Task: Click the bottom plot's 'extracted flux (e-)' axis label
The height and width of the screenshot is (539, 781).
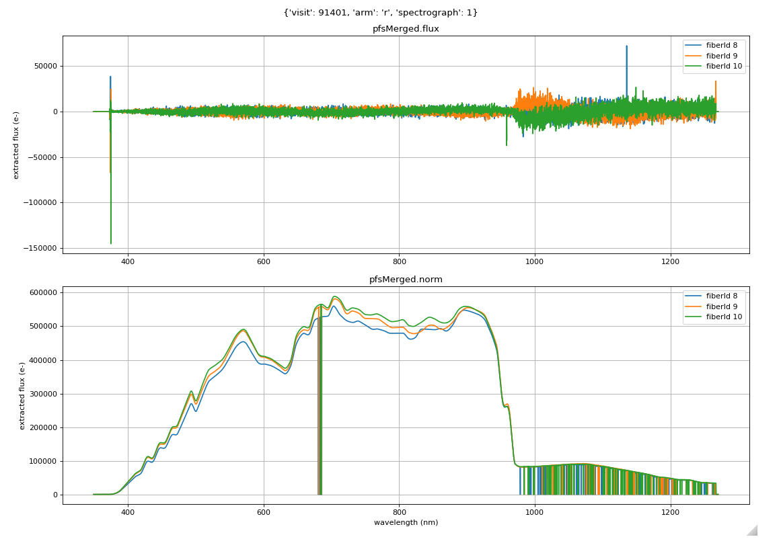Action: (22, 395)
